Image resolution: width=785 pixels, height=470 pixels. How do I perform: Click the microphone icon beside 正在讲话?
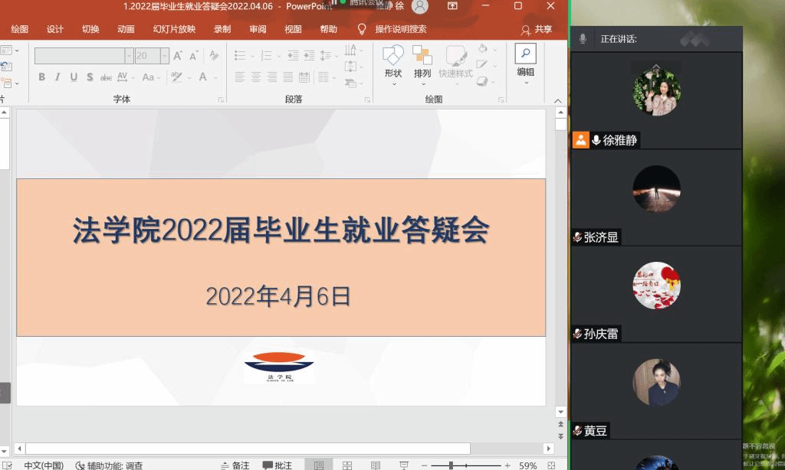[x=583, y=38]
